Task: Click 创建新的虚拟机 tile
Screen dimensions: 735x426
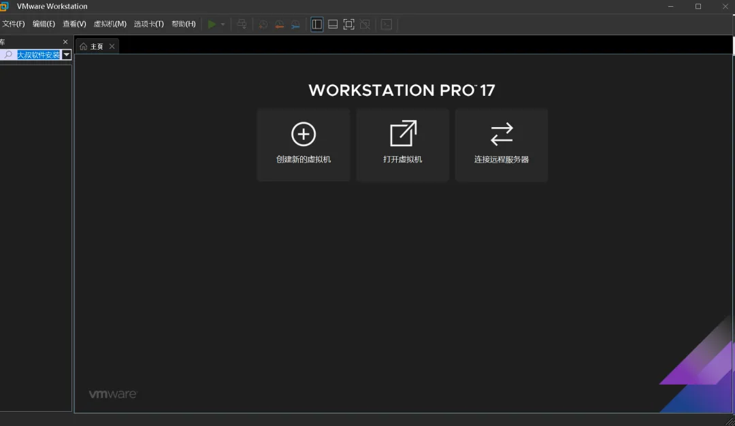Action: coord(304,145)
